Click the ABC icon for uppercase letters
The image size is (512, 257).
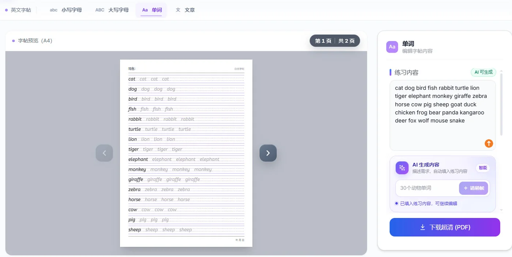pos(100,10)
